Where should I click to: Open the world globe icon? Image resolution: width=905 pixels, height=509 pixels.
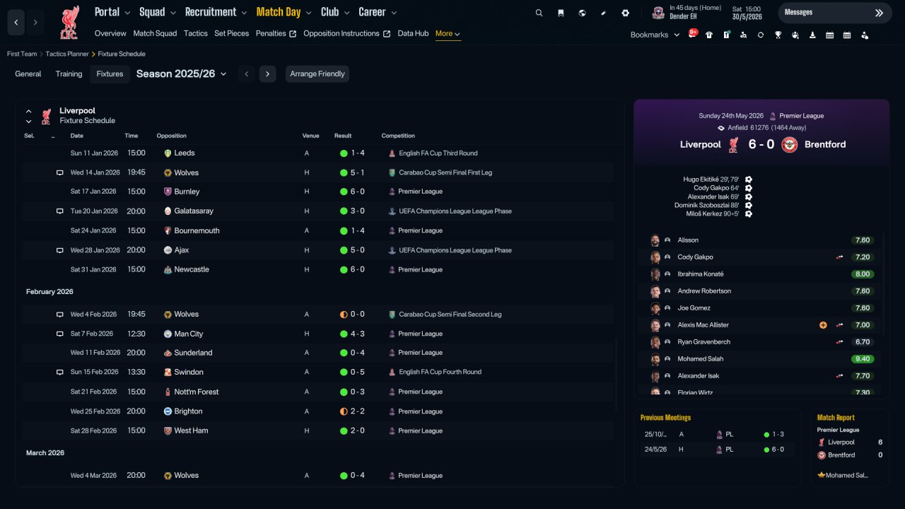(582, 13)
